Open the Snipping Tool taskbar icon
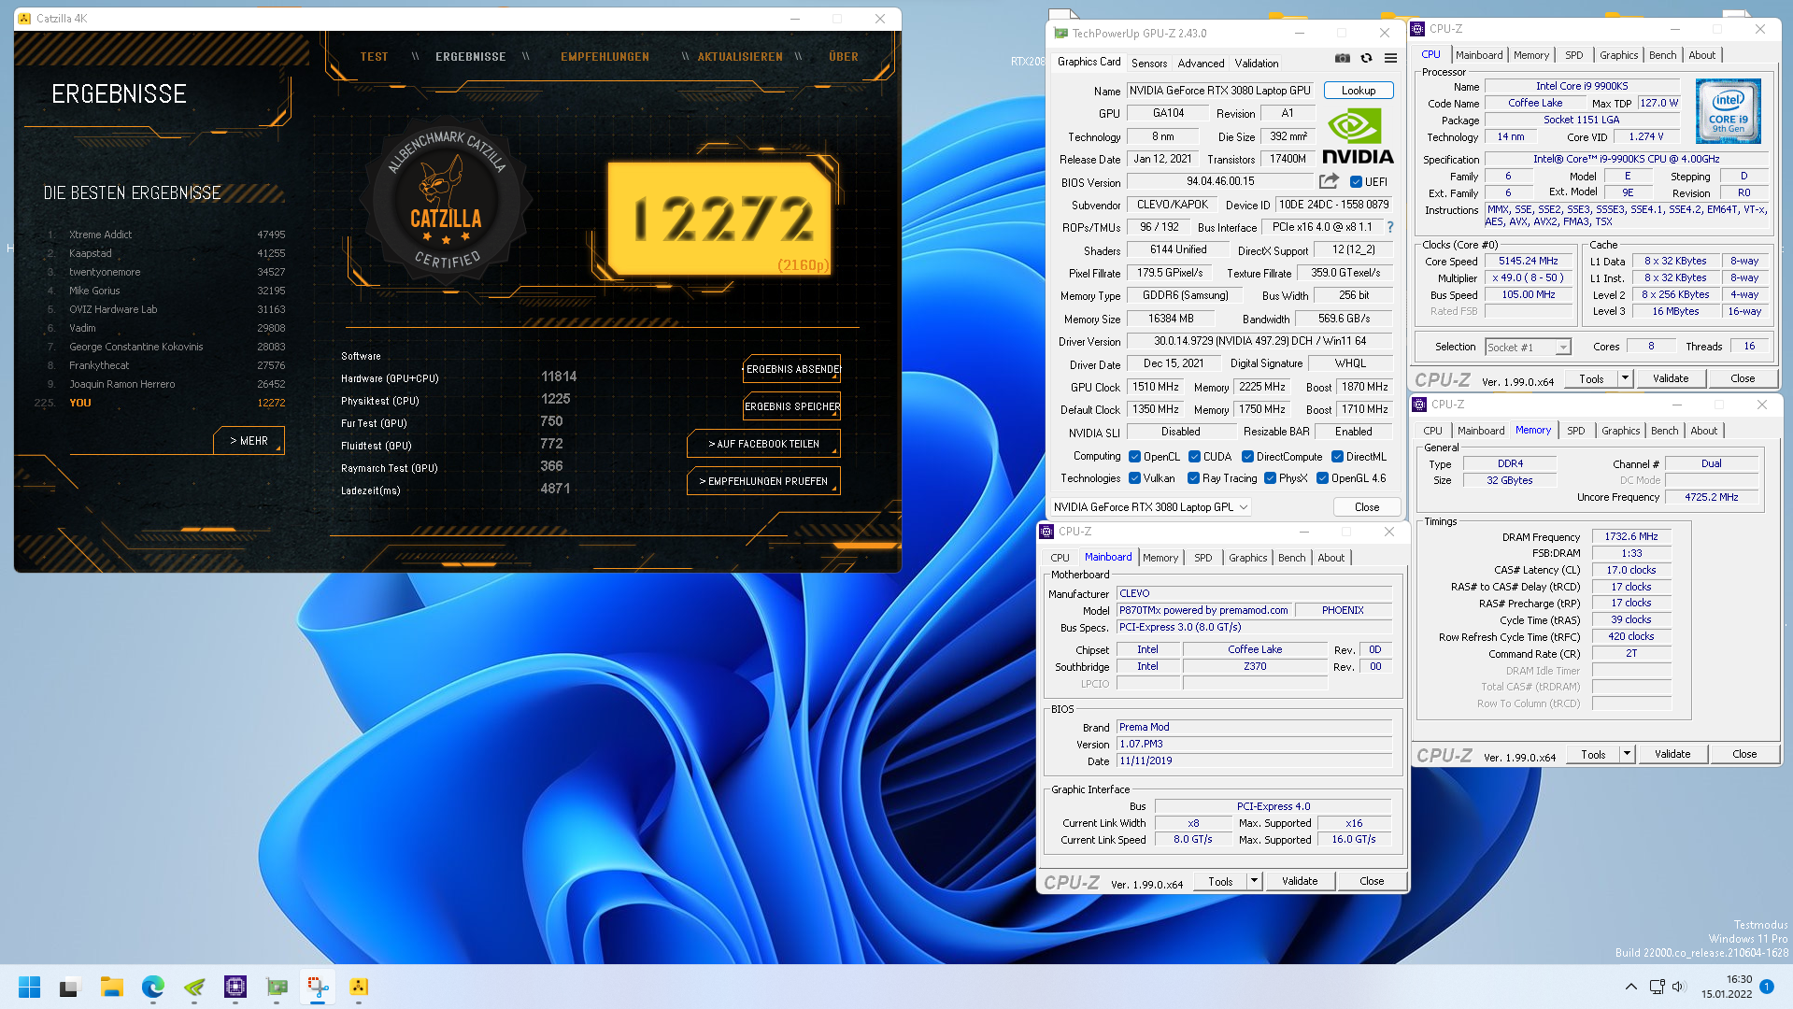This screenshot has height=1009, width=1793. click(x=318, y=987)
